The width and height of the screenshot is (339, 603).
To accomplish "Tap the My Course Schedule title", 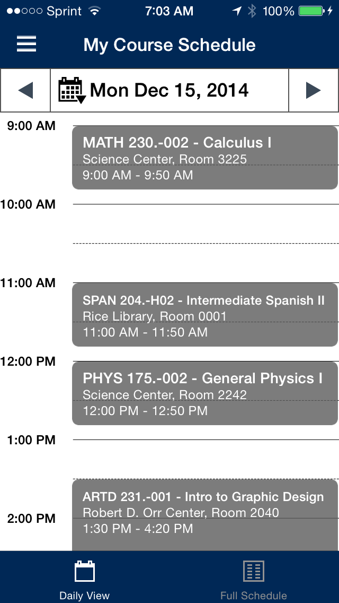I will pyautogui.click(x=169, y=45).
